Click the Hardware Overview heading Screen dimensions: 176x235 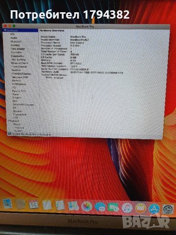point(52,30)
